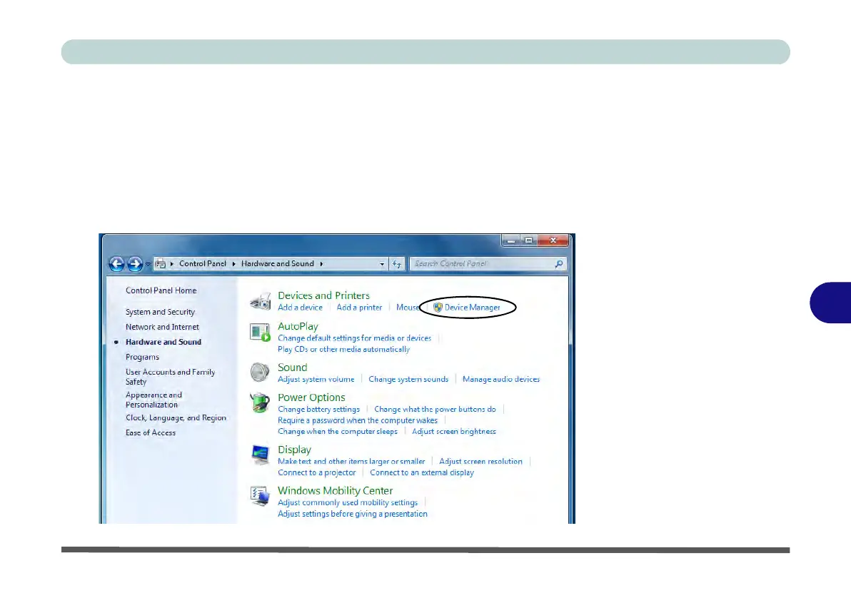
Task: Click the Refresh button beside the address bar
Action: point(397,264)
